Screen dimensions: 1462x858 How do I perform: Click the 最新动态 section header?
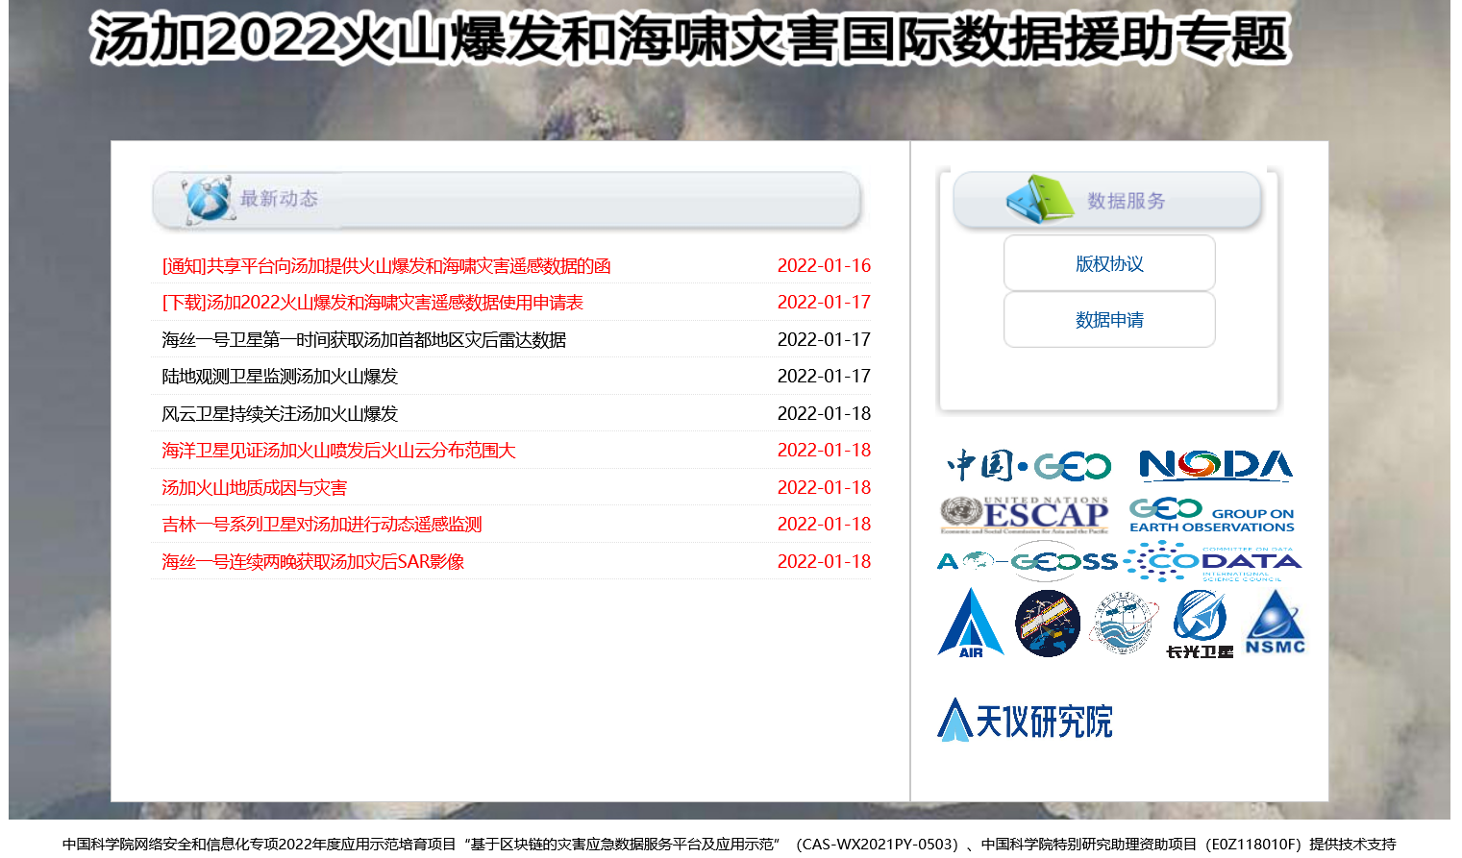(x=279, y=199)
